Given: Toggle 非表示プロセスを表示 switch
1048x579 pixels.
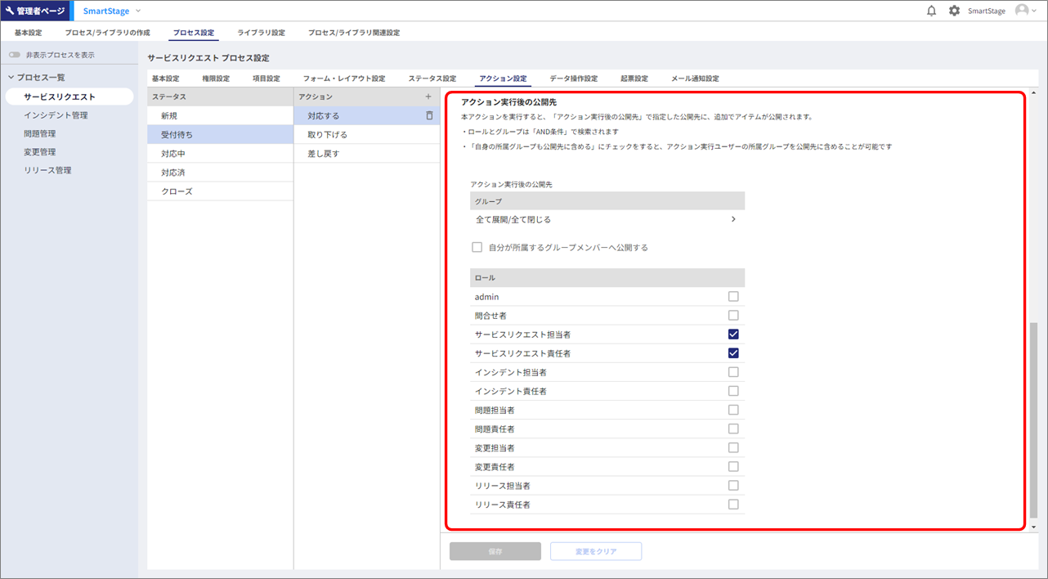Looking at the screenshot, I should click(x=15, y=55).
